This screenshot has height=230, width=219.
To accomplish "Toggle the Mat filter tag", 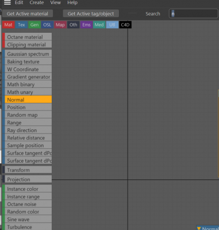I will (9, 25).
